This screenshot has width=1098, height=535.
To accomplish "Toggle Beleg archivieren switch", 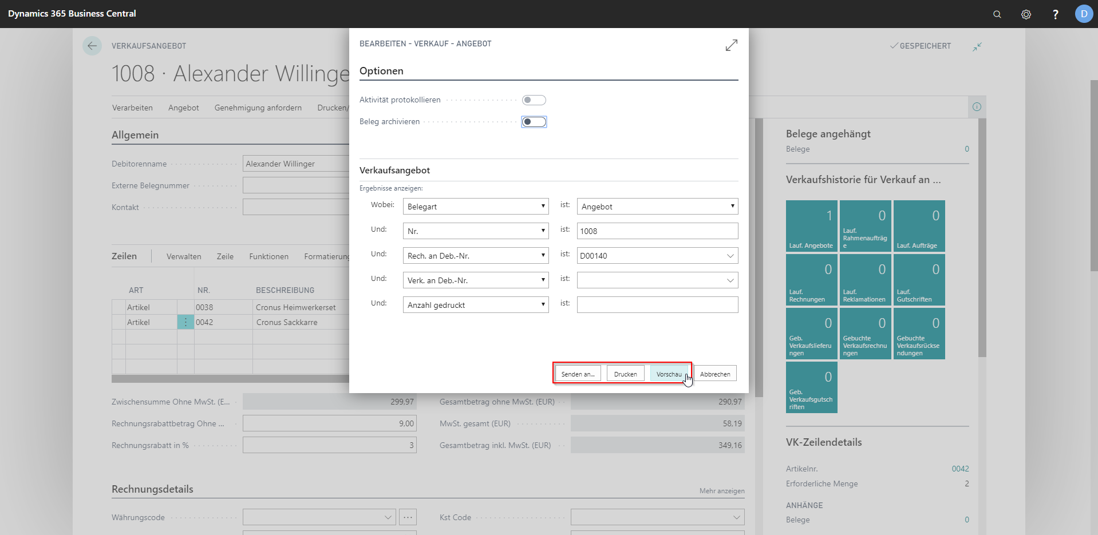I will 534,122.
